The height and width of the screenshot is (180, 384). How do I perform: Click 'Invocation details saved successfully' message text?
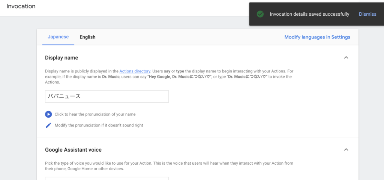click(x=309, y=14)
